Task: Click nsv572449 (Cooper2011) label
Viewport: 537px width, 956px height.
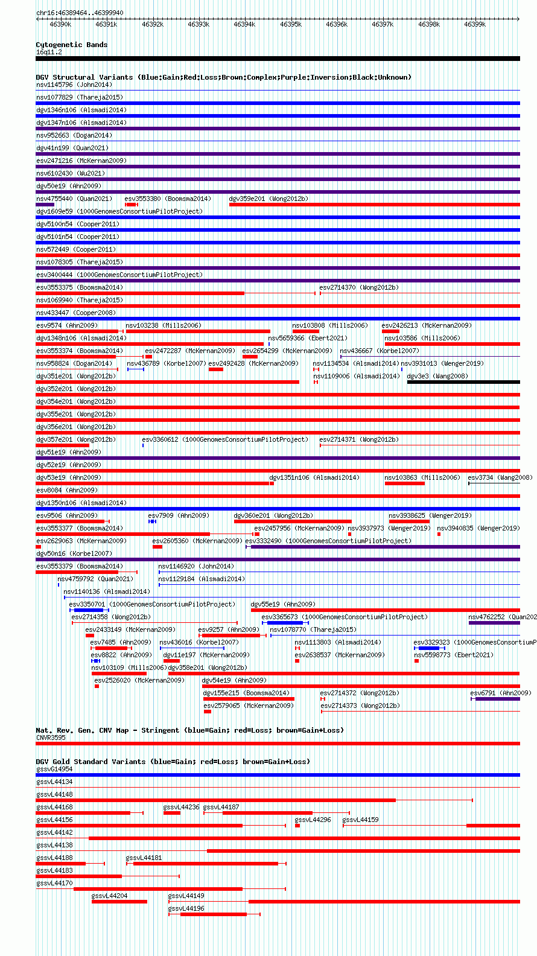Action: tap(75, 249)
